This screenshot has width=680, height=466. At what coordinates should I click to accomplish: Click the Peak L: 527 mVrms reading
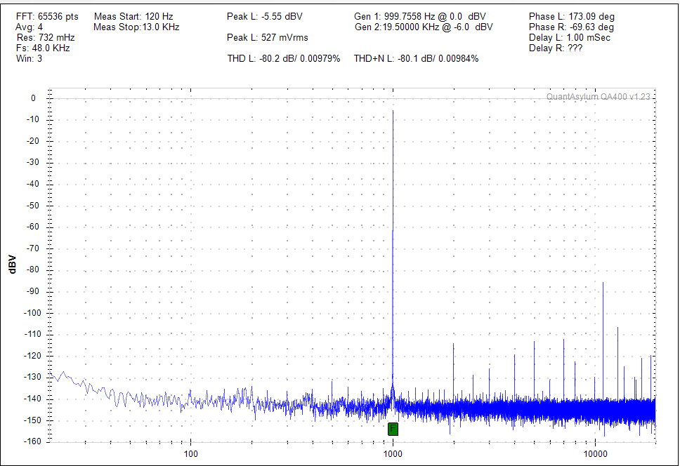[267, 37]
